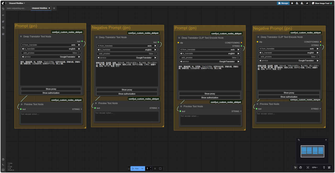This screenshot has width=335, height=173.
Task: Open the node library sidebar icon
Action: (3, 15)
